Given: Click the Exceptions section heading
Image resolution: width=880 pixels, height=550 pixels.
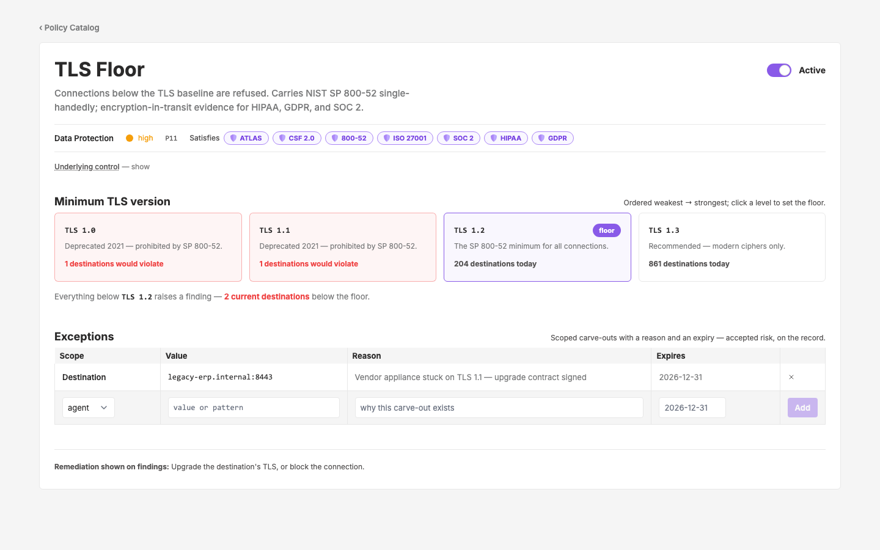Looking at the screenshot, I should click(x=84, y=337).
